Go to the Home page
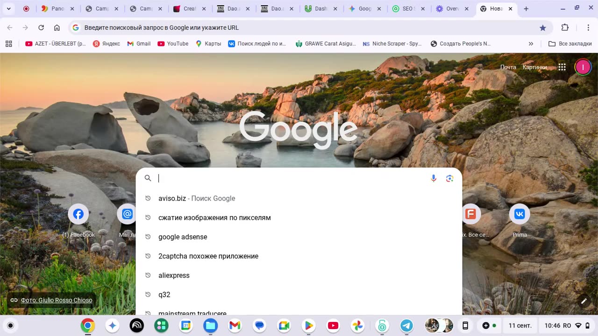 pyautogui.click(x=57, y=28)
